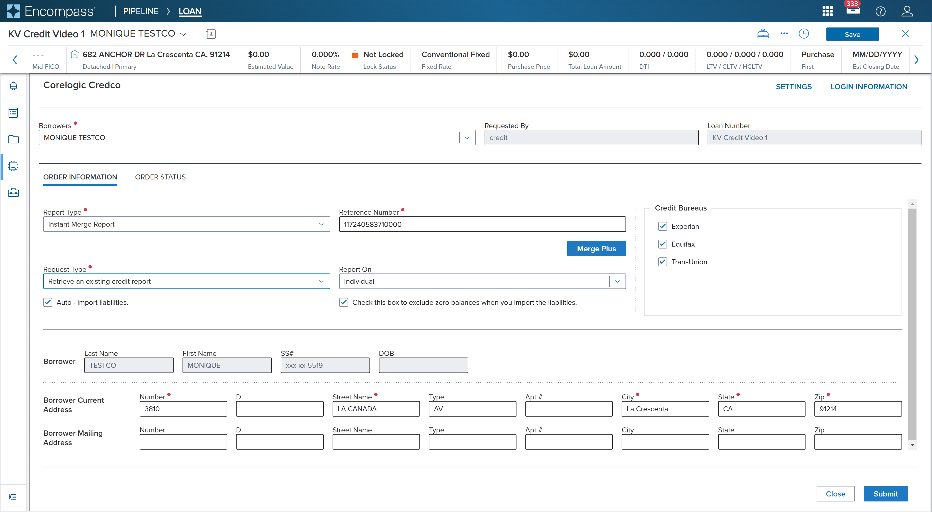Open the Borrowers dropdown
This screenshot has width=932, height=512.
[257, 138]
